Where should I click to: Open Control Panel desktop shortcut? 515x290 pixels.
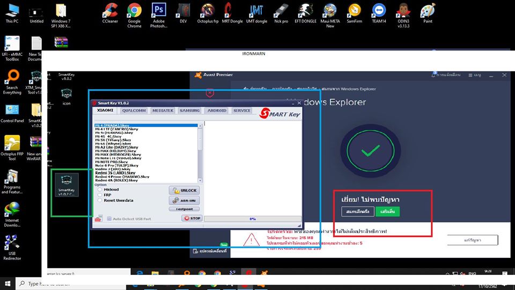click(12, 113)
